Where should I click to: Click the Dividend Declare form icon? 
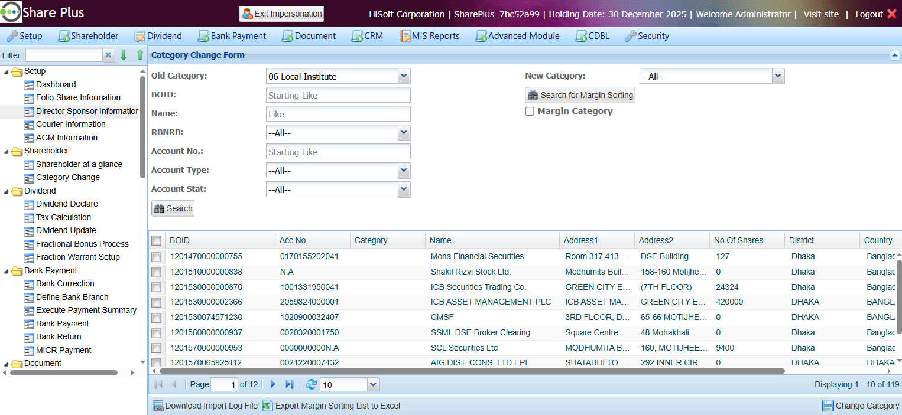[x=29, y=204]
